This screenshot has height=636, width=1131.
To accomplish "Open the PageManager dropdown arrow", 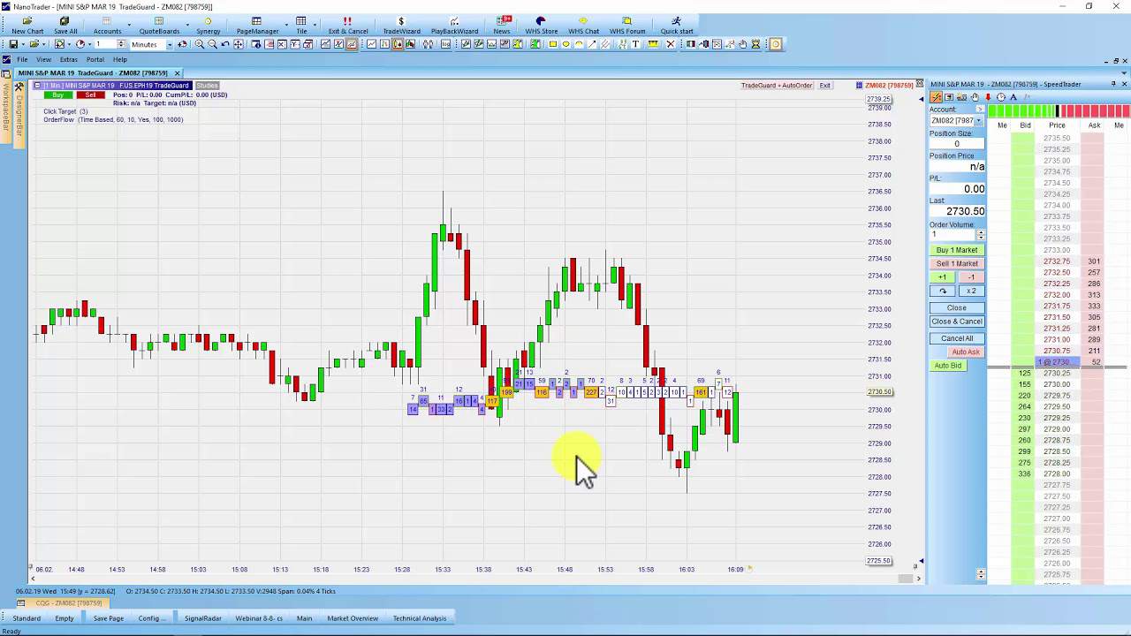I will pyautogui.click(x=285, y=26).
